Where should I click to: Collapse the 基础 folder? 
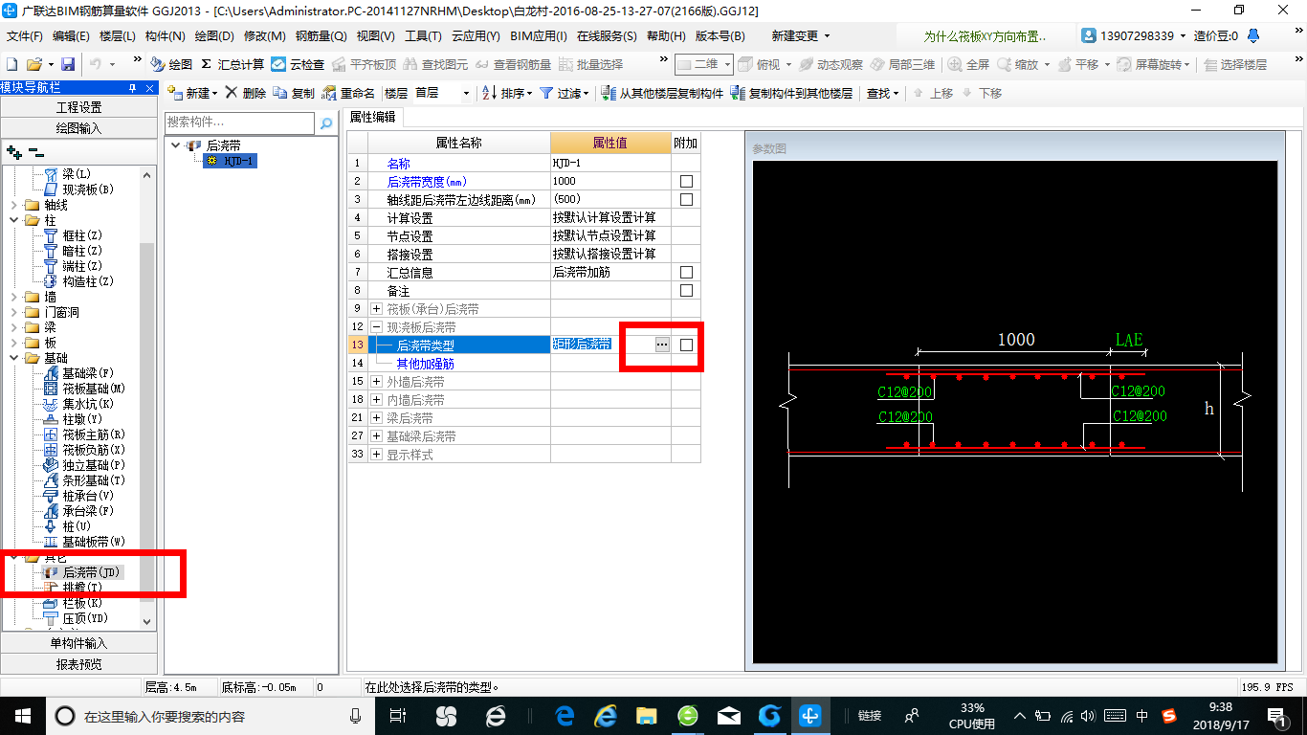13,358
